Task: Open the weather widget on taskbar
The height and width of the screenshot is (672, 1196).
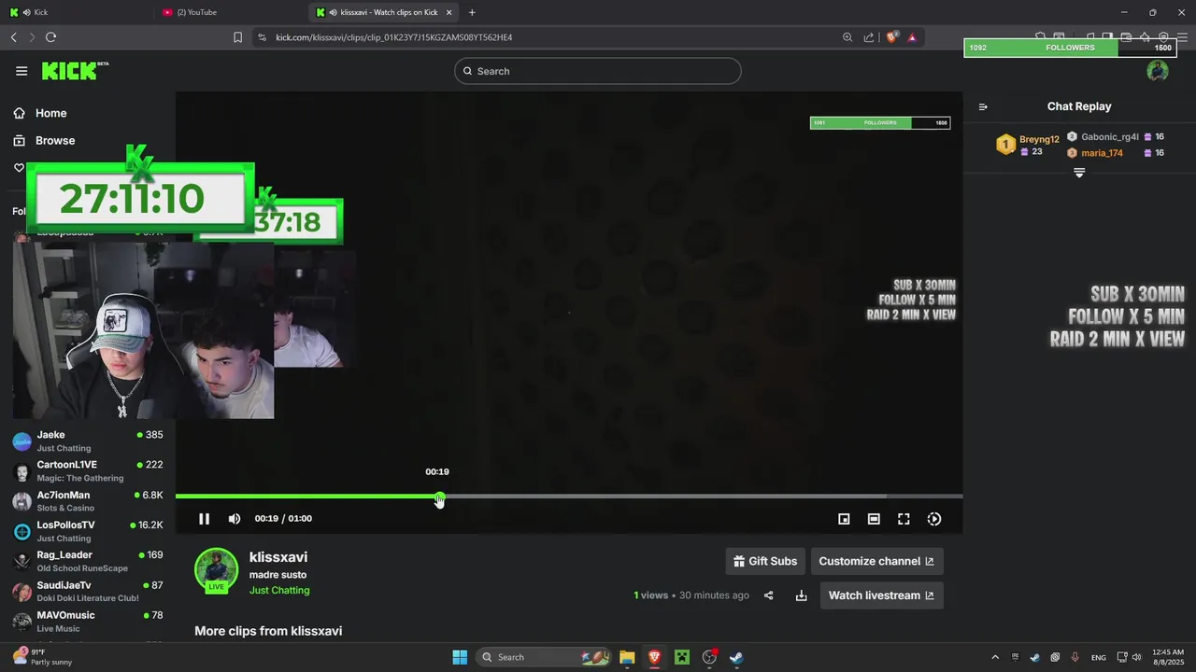Action: point(42,657)
